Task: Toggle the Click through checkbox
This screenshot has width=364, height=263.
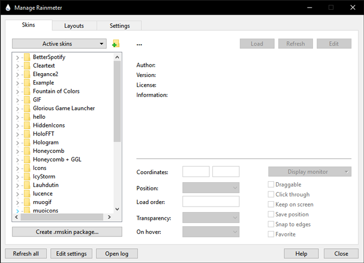Action: click(271, 194)
